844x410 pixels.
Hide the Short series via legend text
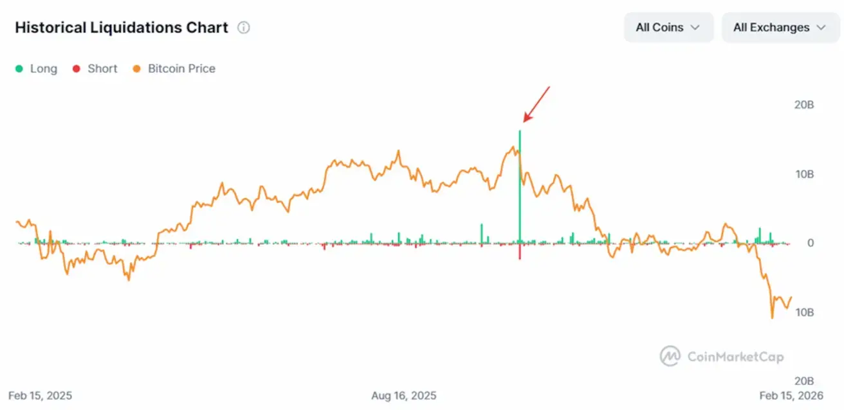pos(102,69)
